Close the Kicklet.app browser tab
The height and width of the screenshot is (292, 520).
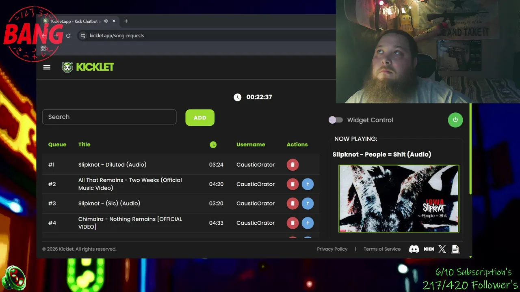click(x=114, y=21)
